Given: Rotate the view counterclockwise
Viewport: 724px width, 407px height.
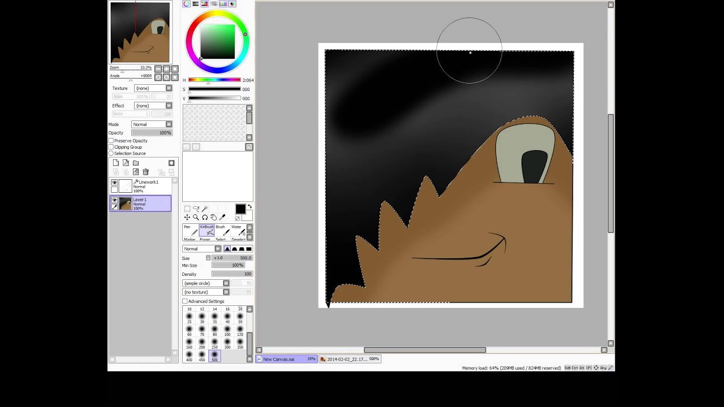Looking at the screenshot, I should click(158, 77).
